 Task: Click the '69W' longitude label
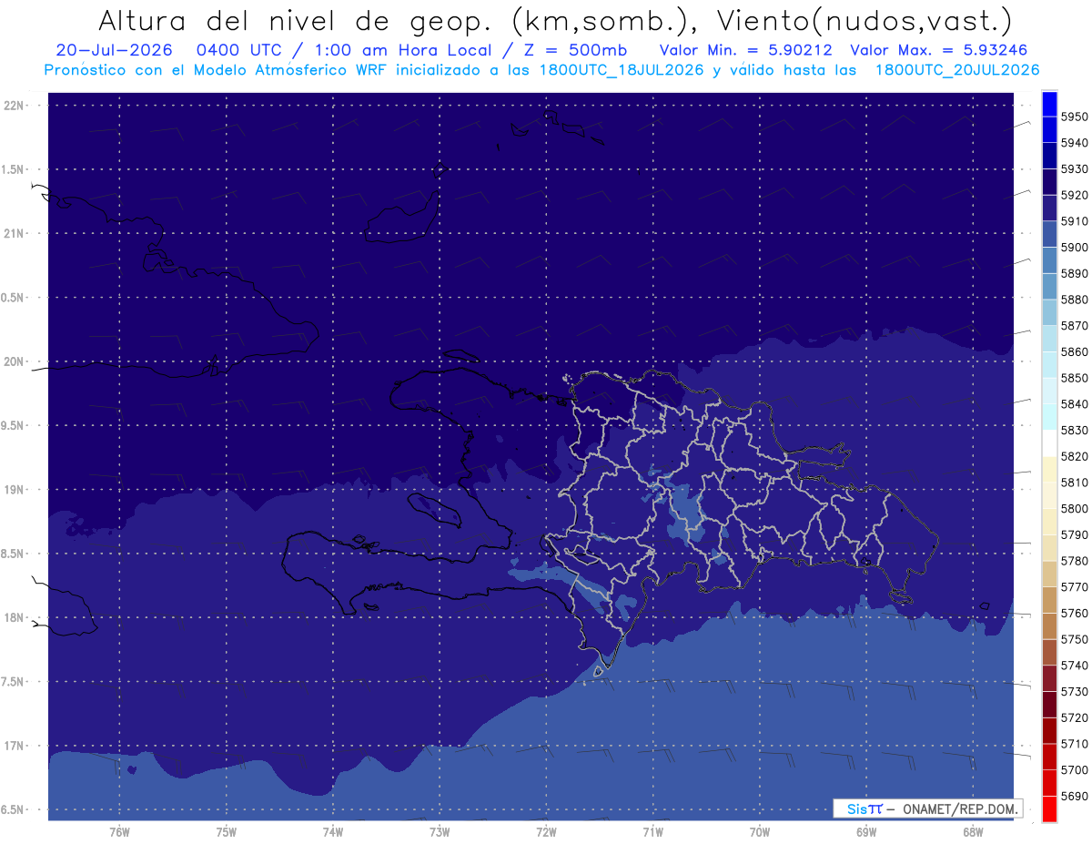[865, 832]
